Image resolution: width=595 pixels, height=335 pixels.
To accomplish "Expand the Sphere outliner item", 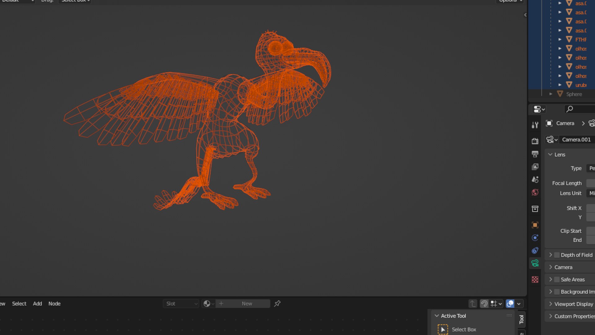I will click(551, 94).
